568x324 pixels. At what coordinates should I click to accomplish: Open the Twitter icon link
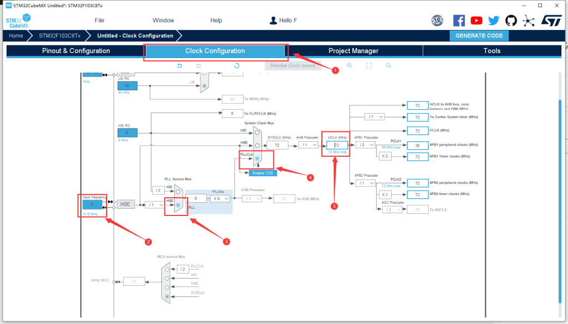click(493, 20)
